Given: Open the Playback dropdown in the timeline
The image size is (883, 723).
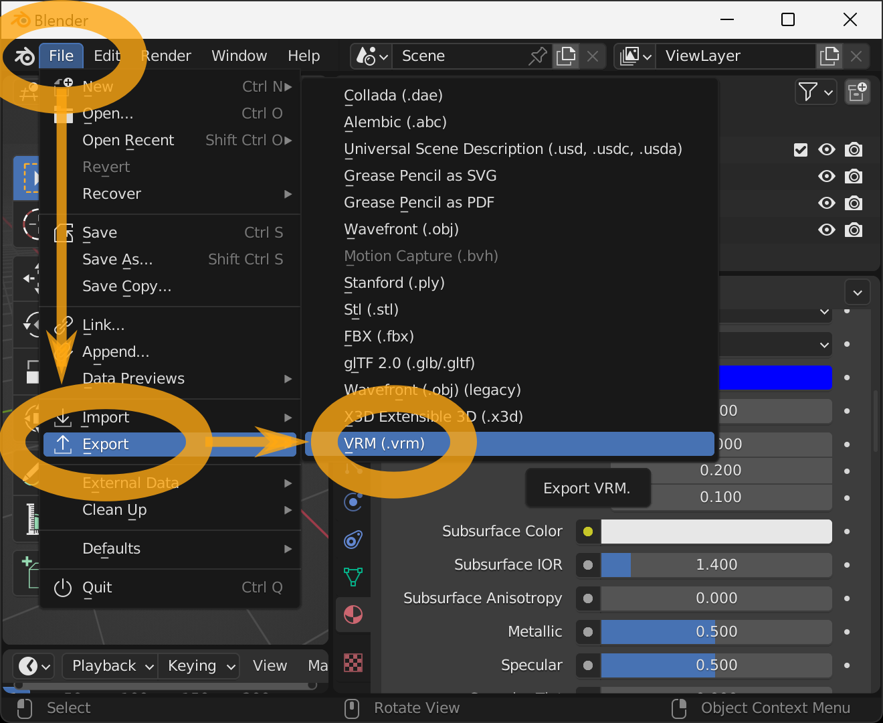Looking at the screenshot, I should [x=110, y=666].
